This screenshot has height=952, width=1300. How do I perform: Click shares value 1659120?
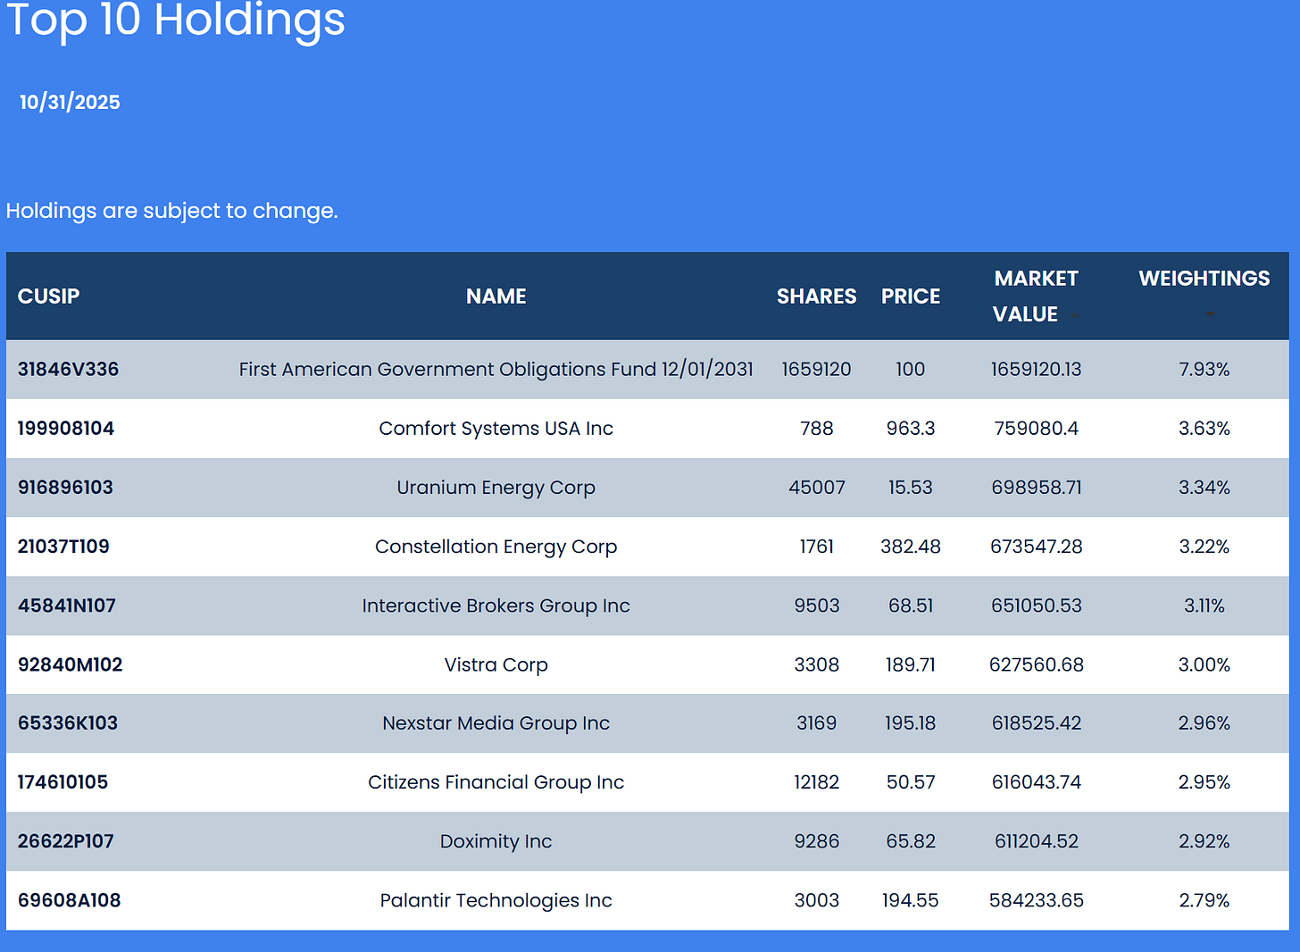point(817,370)
